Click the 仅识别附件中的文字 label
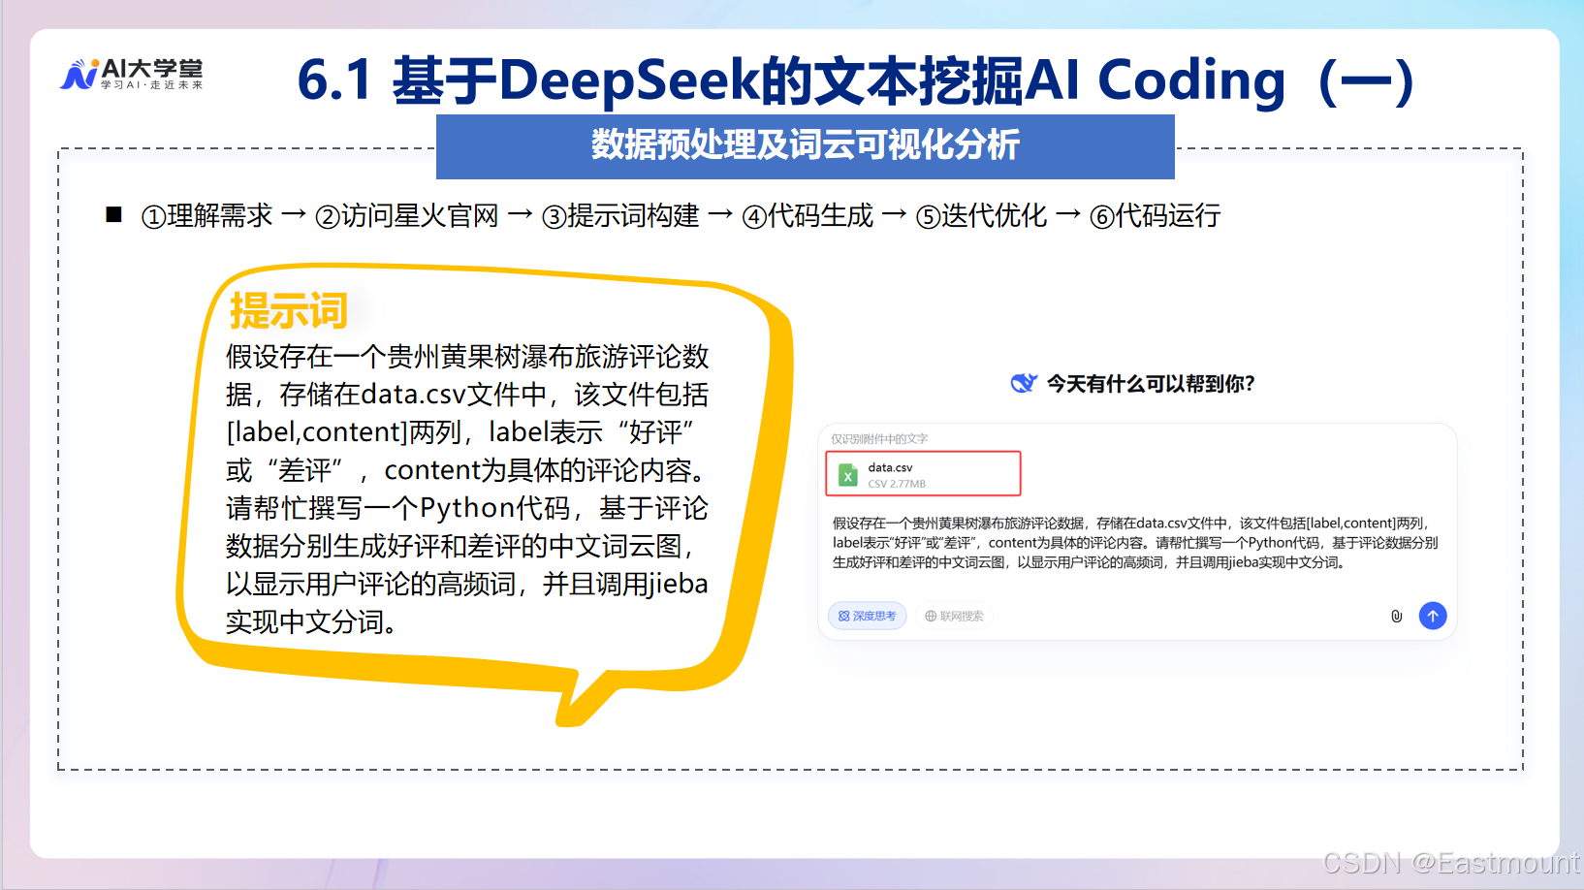The image size is (1584, 890). pyautogui.click(x=879, y=438)
